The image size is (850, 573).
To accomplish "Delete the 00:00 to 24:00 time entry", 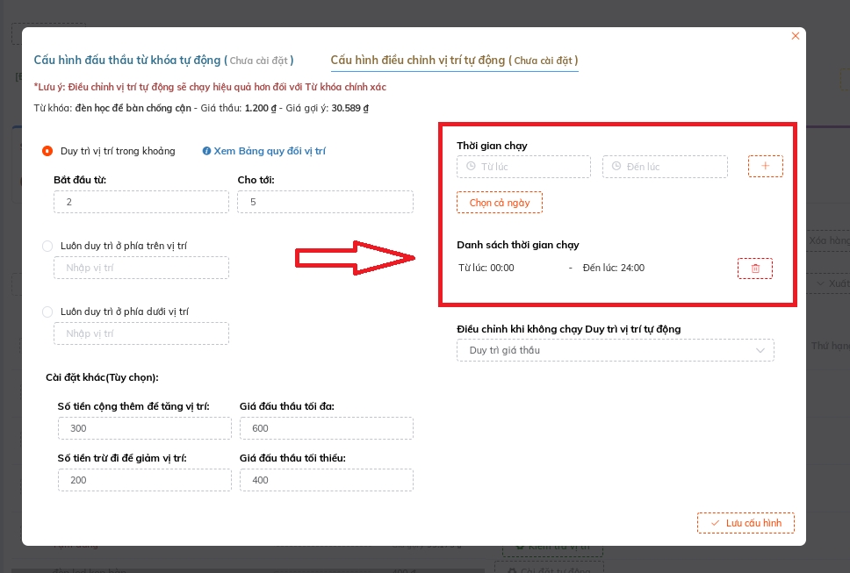I will [755, 269].
